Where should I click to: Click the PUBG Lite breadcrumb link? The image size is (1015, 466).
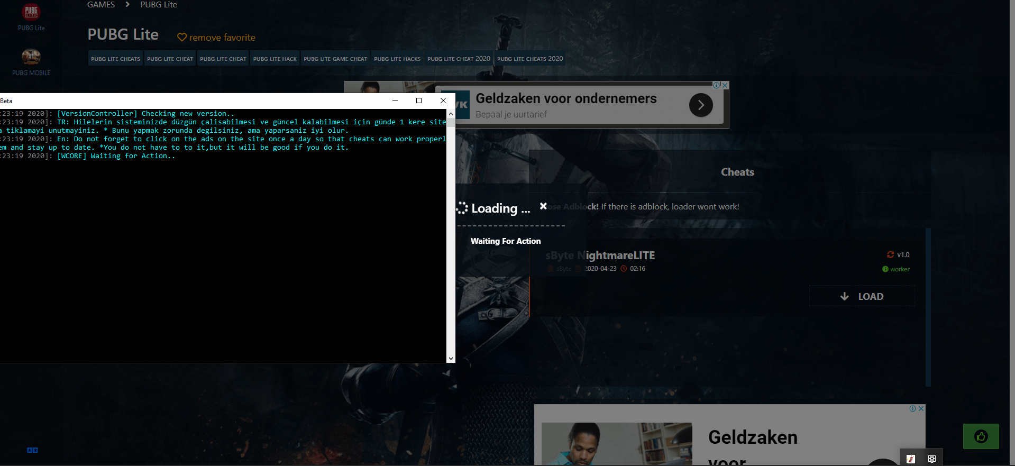(159, 5)
